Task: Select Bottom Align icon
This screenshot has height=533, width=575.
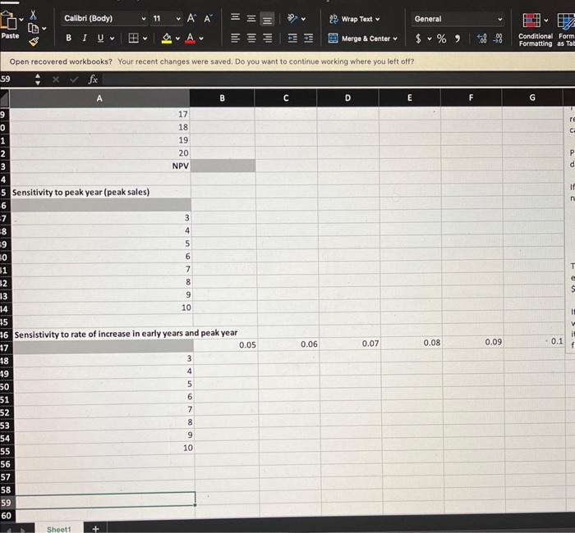Action: (x=267, y=19)
